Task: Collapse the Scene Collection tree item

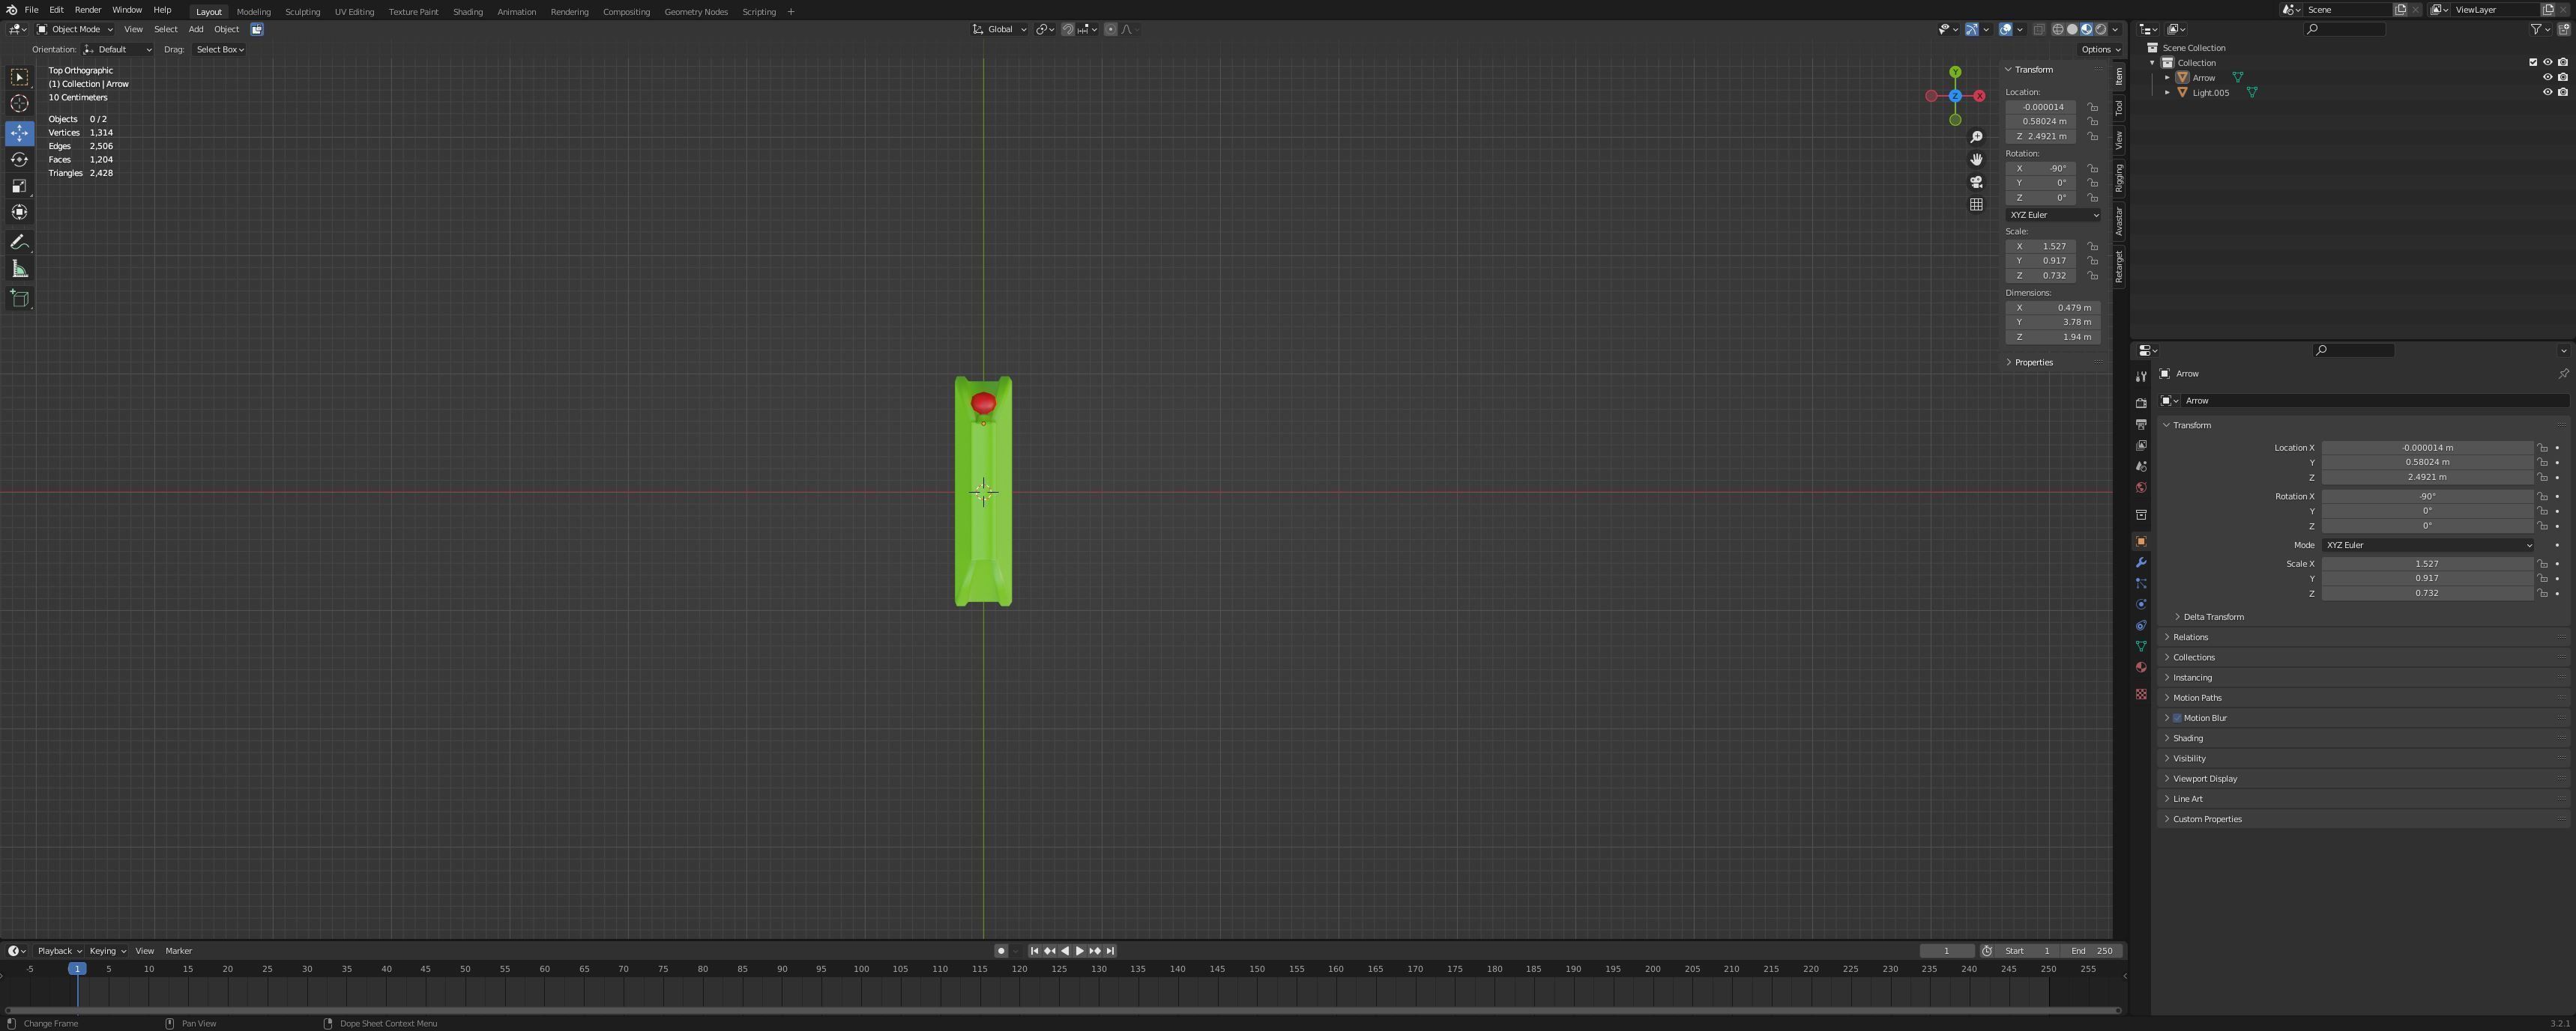Action: (x=2152, y=47)
